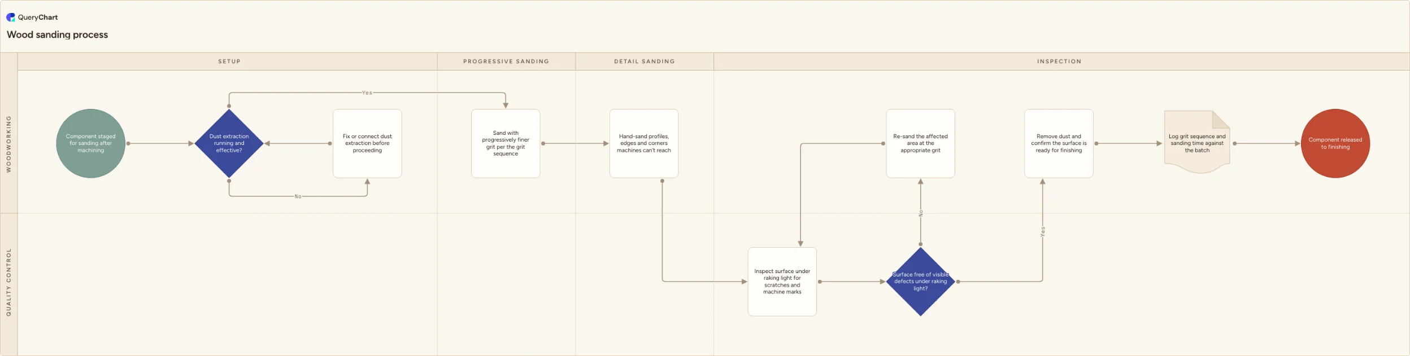This screenshot has width=1410, height=356.
Task: Select the 'Remove dust and confirm' step
Action: coord(1059,143)
